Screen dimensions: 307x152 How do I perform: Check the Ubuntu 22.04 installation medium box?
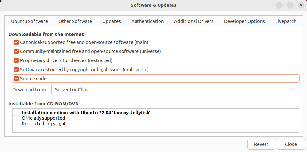click(x=17, y=118)
